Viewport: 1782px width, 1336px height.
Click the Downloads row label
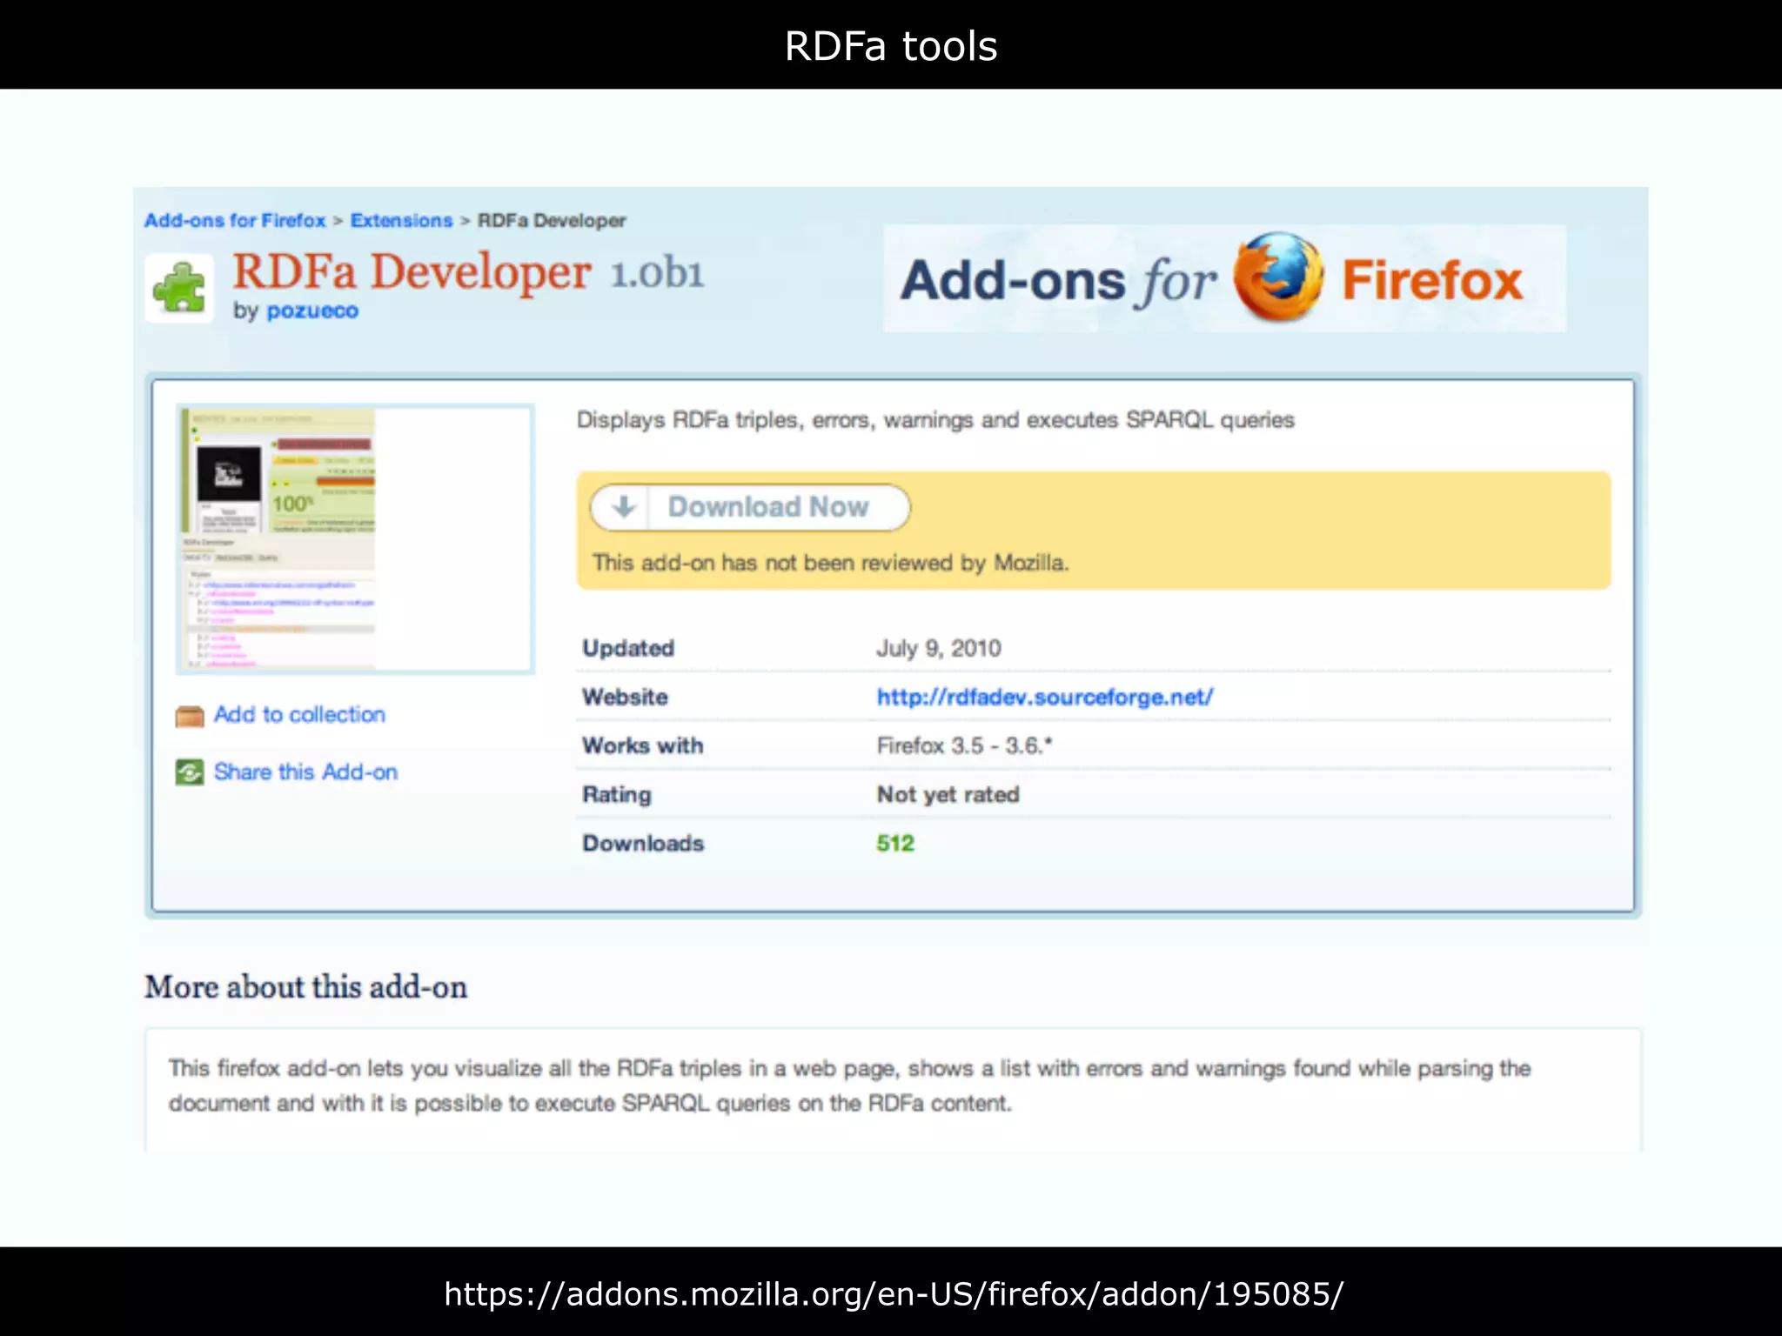[643, 843]
